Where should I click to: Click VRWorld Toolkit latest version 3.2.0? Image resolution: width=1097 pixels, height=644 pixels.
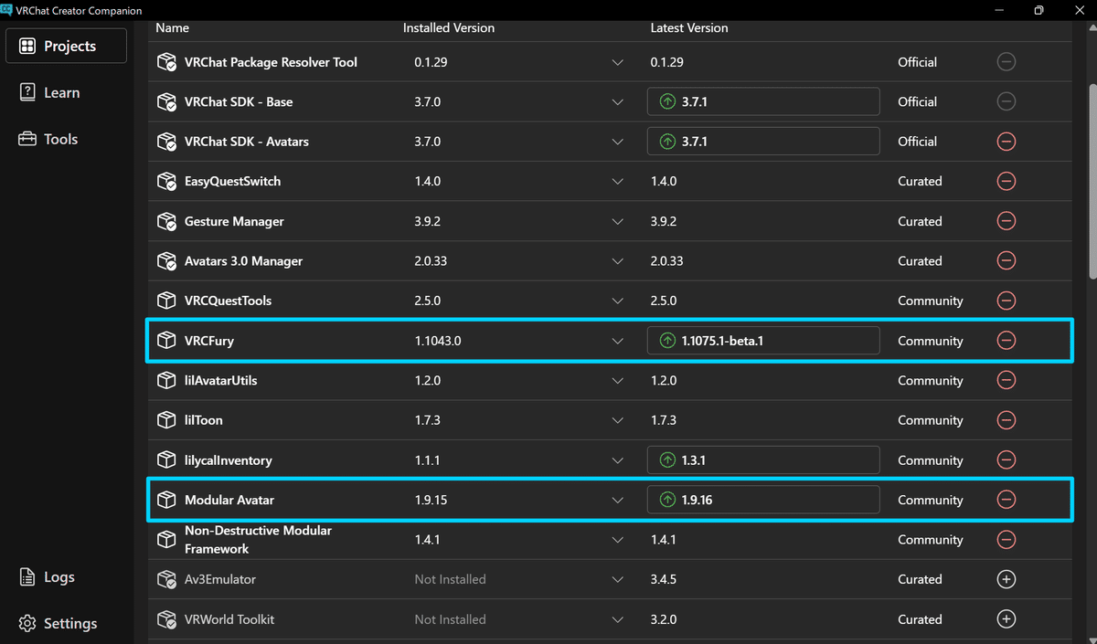tap(664, 619)
